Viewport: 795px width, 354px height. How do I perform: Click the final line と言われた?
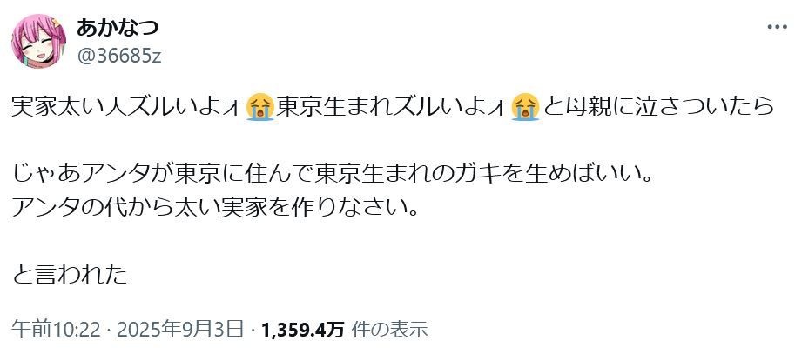pyautogui.click(x=69, y=275)
